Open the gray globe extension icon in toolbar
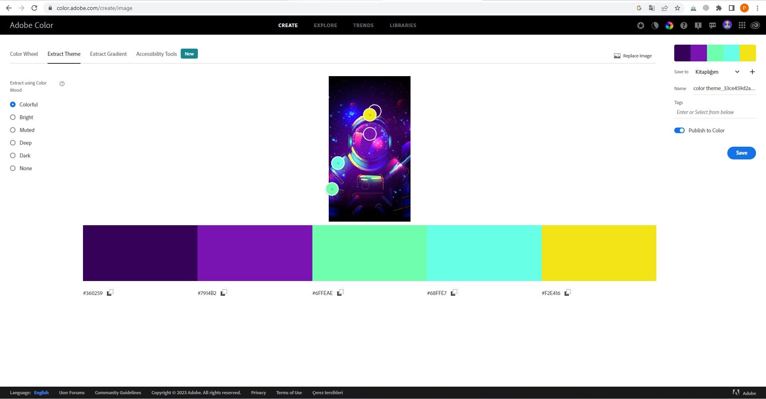The image size is (766, 399). (706, 8)
